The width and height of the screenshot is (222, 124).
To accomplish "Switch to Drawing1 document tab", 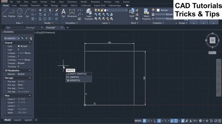I will coord(31,28).
